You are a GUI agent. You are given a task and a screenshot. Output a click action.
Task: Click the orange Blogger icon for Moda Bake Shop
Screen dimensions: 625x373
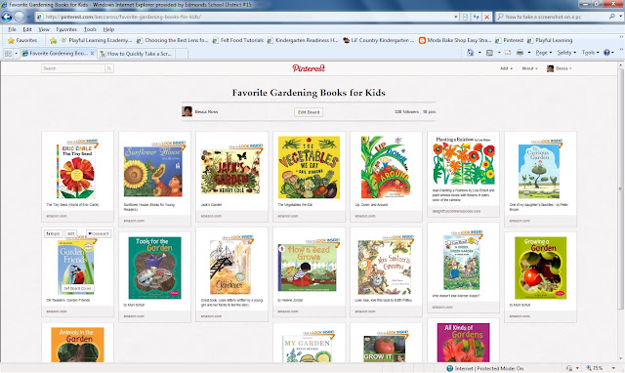tap(422, 40)
